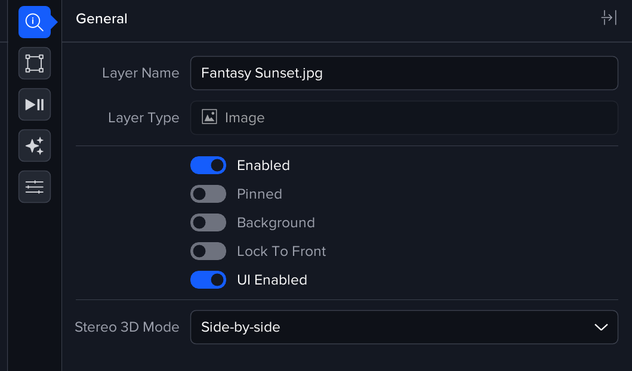Collapse the panel using the top-right arrow icon
The image size is (632, 371).
[608, 18]
